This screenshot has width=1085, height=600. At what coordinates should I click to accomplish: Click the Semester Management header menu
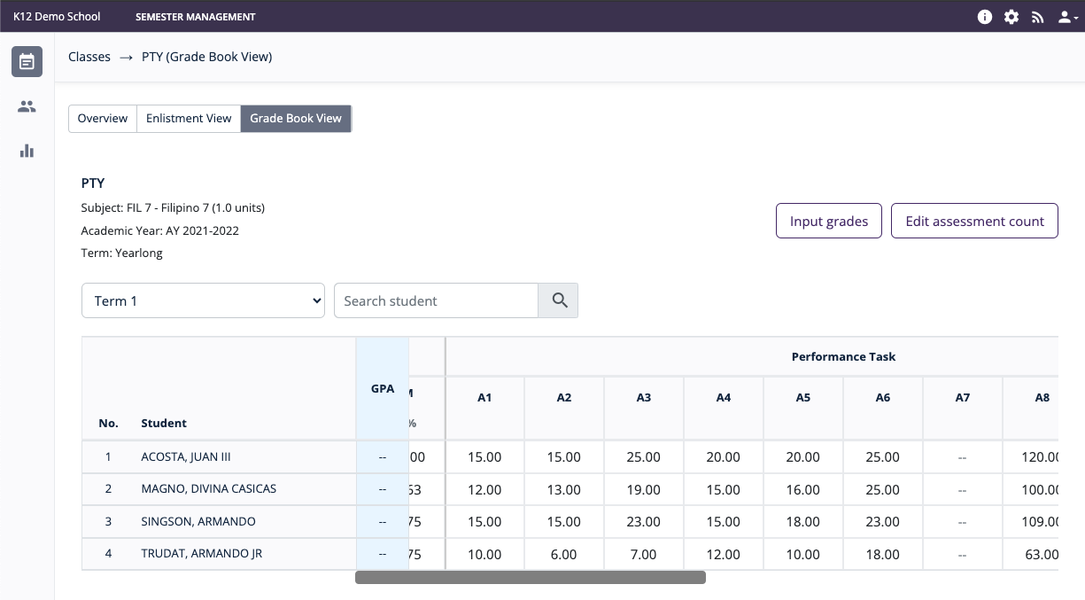click(x=195, y=17)
